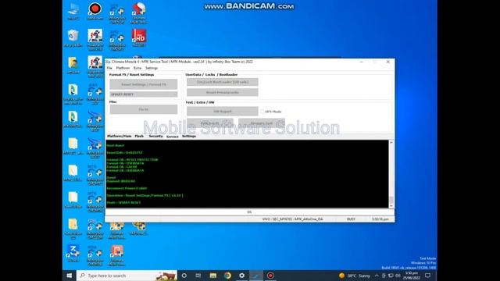Click the Bandicam record icon on taskbar
The image size is (500, 281).
(270, 276)
